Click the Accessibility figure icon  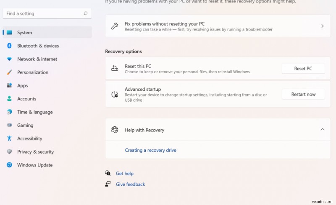(x=9, y=138)
